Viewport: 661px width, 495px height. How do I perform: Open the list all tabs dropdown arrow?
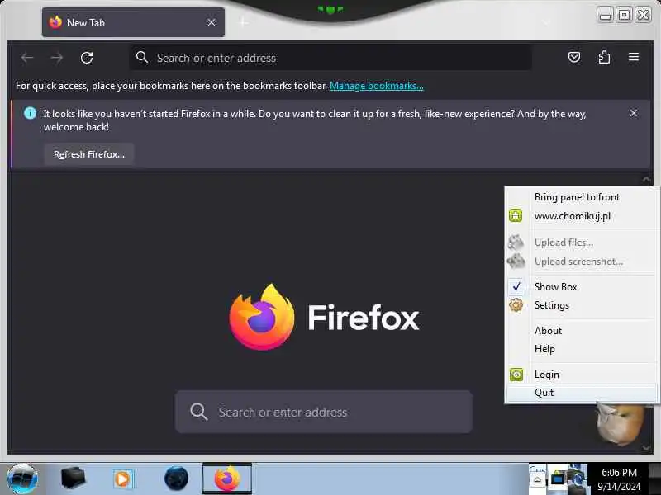coord(547,22)
